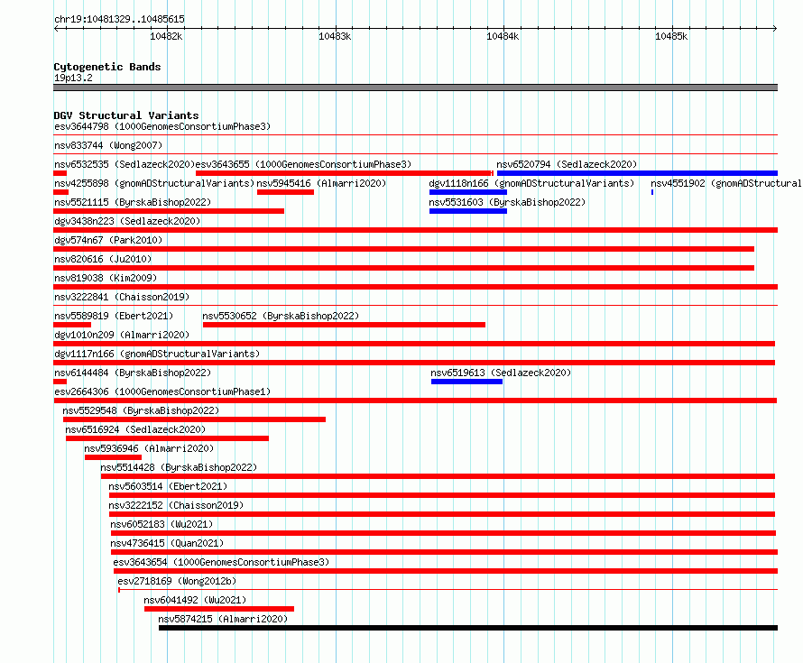Click the chr19:10481329..10485615 coordinates label
This screenshot has height=663, width=803.
[119, 20]
